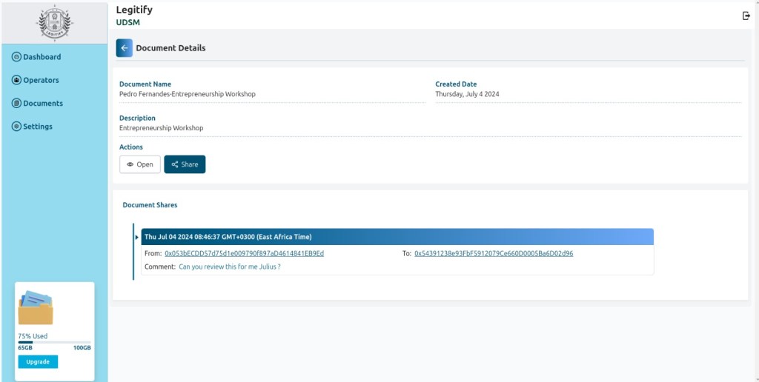Click the 'Entrepreneurship Workshop' description value
Viewport: 759px width, 382px height.
coord(161,128)
